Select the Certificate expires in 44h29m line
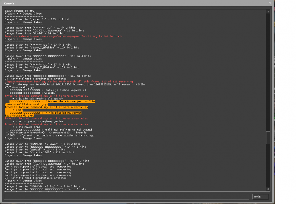 click(x=75, y=85)
